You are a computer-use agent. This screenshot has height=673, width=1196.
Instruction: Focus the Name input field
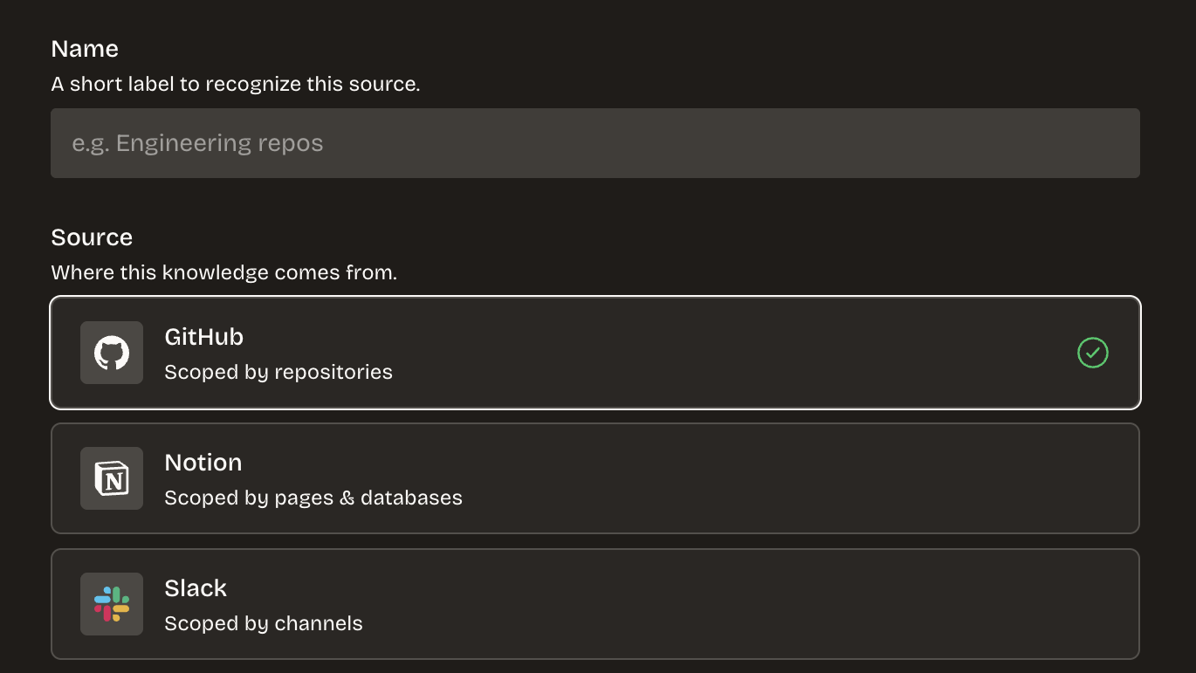pos(595,143)
